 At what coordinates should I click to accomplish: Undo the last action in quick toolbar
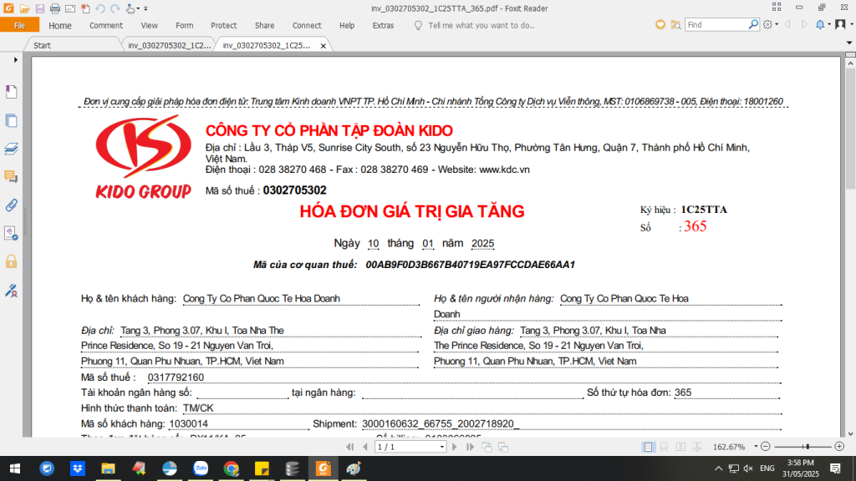pyautogui.click(x=100, y=8)
